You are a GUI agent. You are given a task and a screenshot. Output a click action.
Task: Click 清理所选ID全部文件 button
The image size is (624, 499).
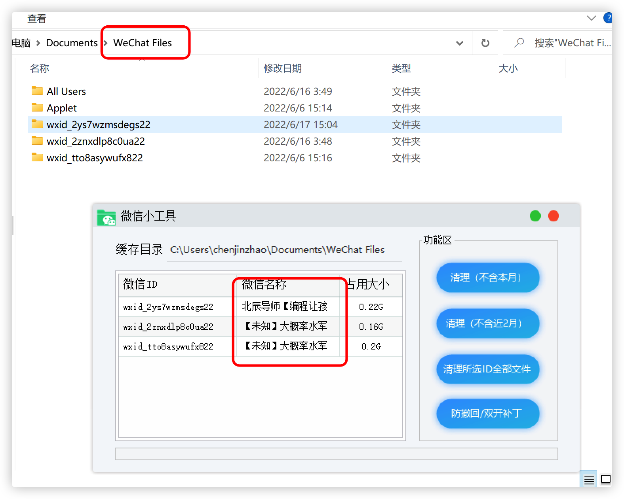click(x=488, y=369)
